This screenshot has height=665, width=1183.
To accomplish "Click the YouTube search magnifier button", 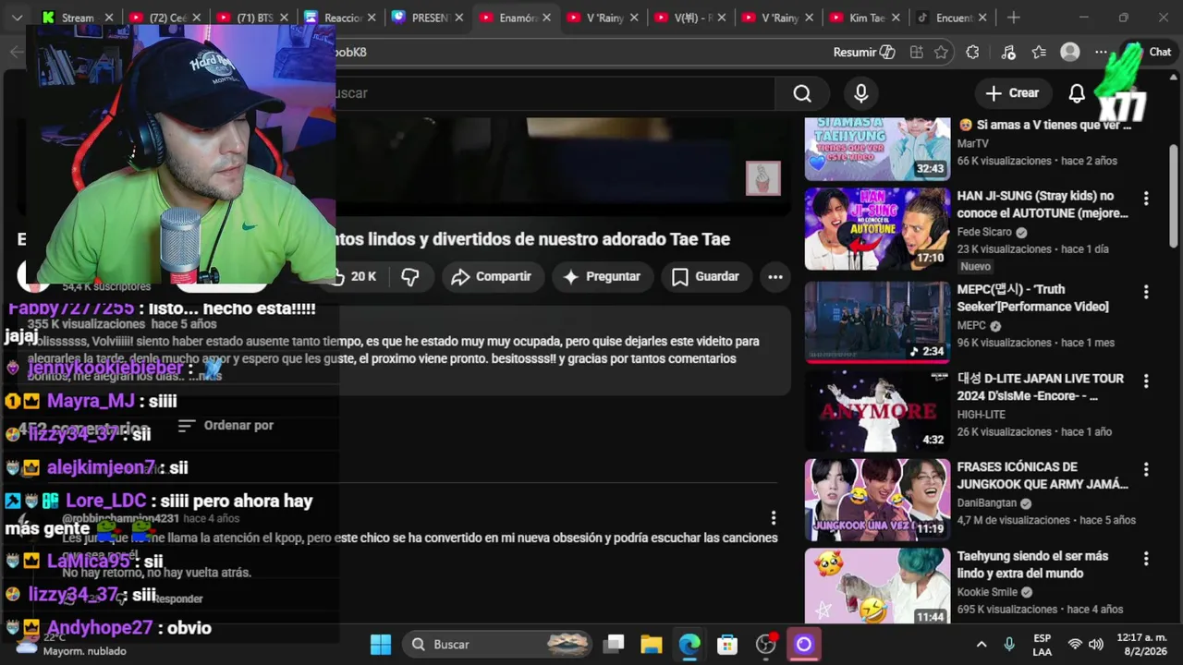I will click(x=802, y=92).
